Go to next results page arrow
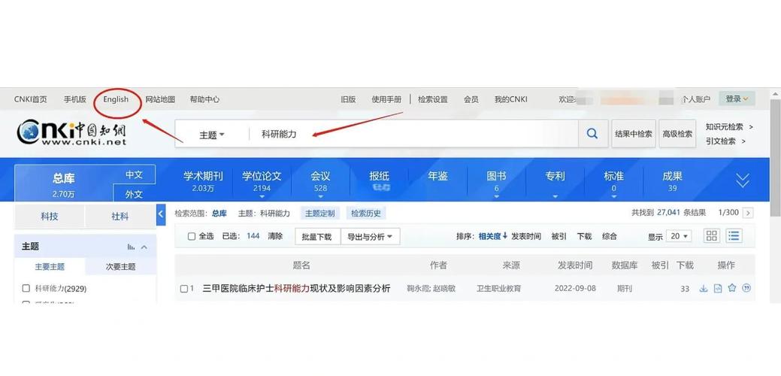This screenshot has width=781, height=376. [x=748, y=213]
